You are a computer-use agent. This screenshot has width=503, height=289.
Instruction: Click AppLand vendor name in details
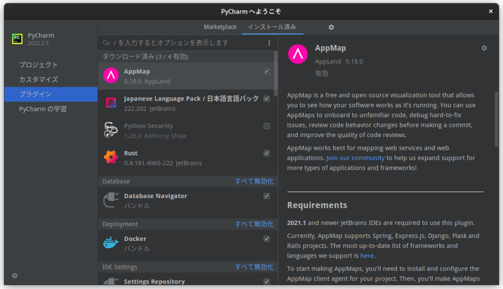[x=328, y=61]
